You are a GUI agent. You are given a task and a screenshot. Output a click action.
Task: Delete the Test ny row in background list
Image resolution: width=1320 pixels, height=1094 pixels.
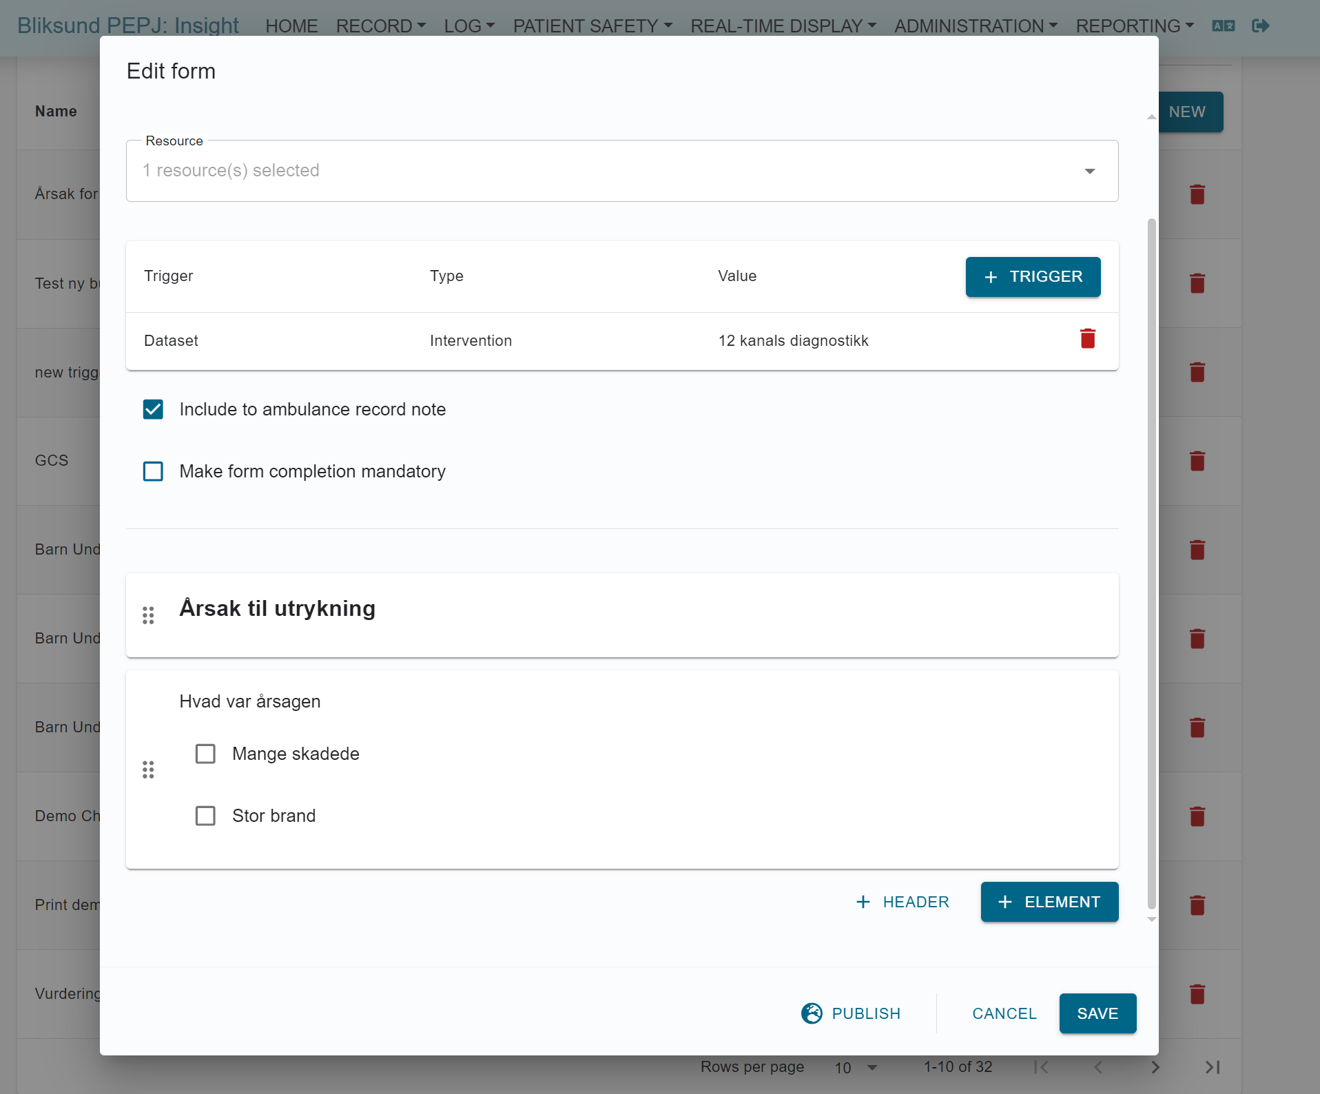[x=1197, y=283]
